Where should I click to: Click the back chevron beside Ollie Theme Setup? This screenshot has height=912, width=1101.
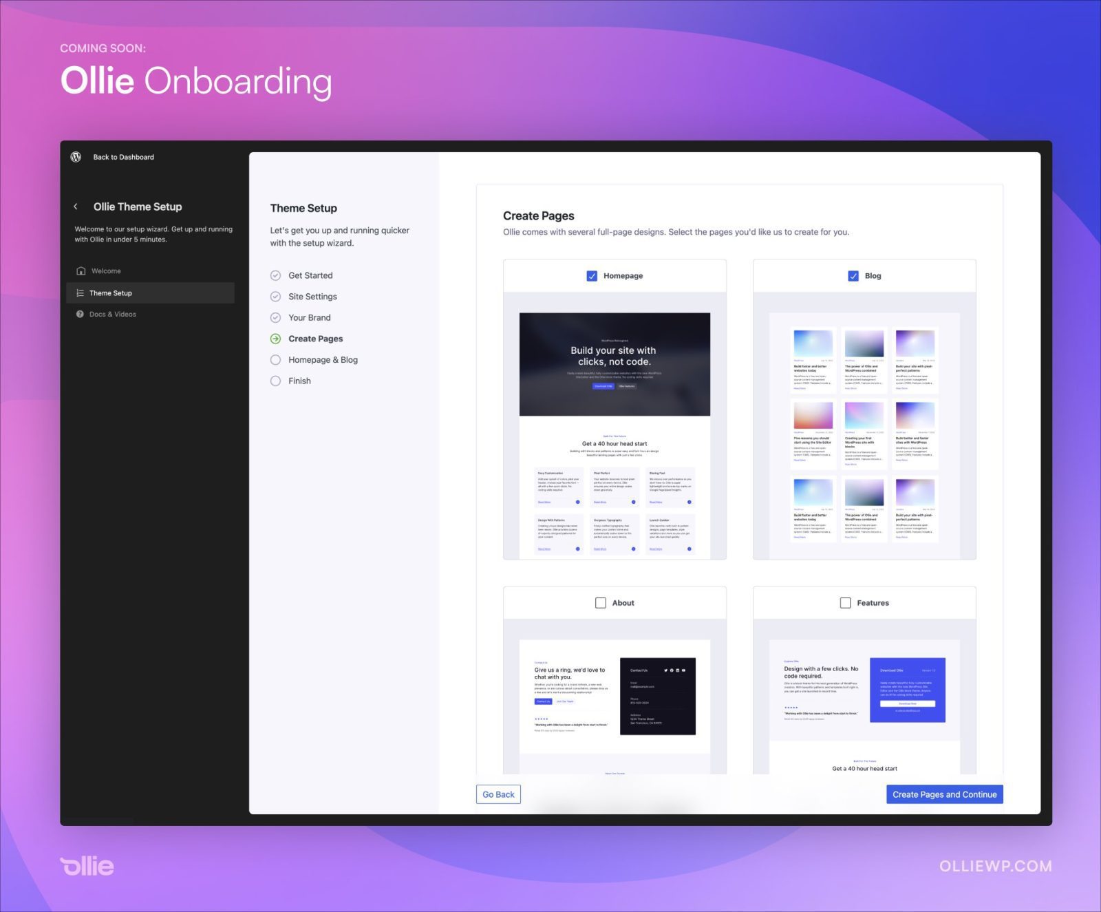[x=76, y=206]
